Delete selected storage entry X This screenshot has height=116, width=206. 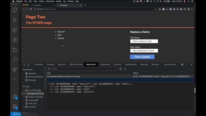click(x=125, y=69)
